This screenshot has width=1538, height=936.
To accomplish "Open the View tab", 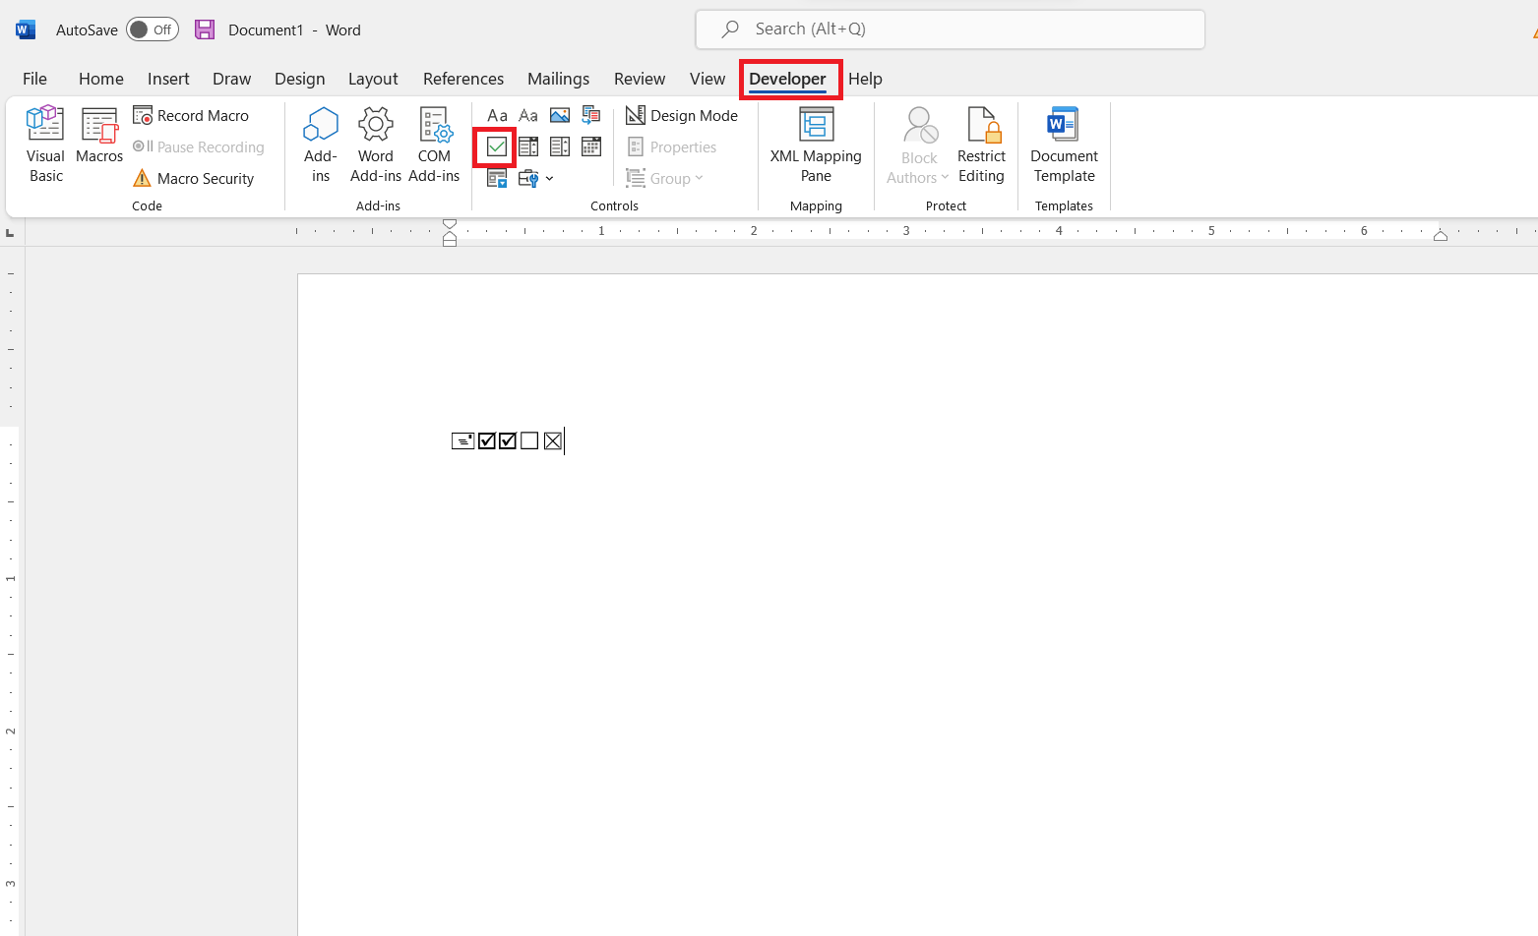I will tap(707, 79).
